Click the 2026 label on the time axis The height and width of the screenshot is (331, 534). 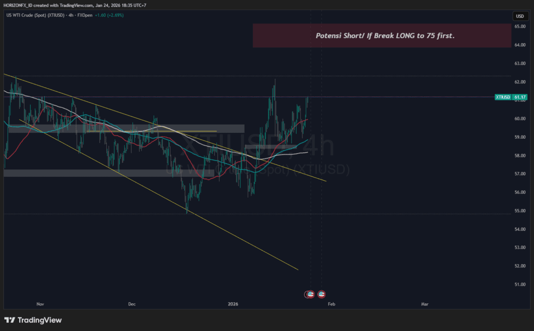coord(234,303)
